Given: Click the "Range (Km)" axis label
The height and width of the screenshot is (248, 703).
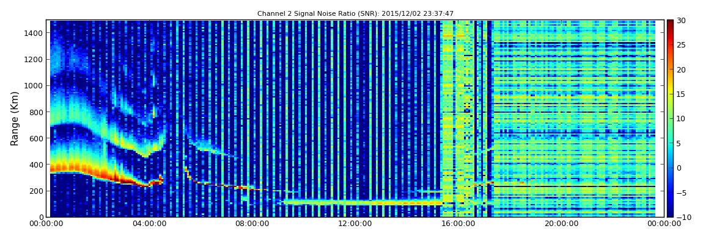Looking at the screenshot, I should 15,118.
